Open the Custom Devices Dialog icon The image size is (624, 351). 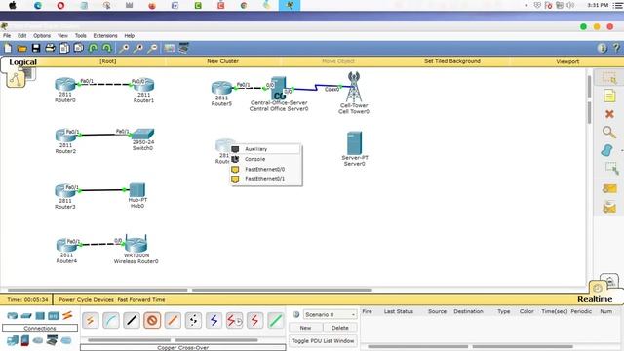[x=183, y=48]
